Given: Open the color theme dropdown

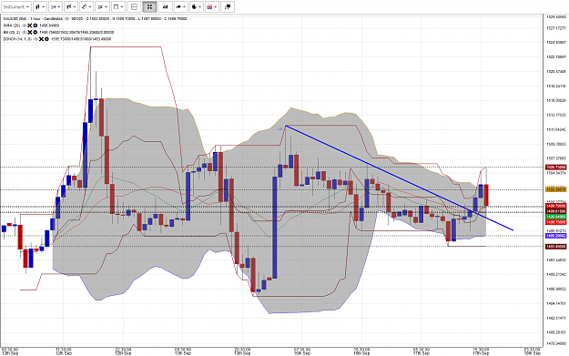Looking at the screenshot, I should 196,7.
